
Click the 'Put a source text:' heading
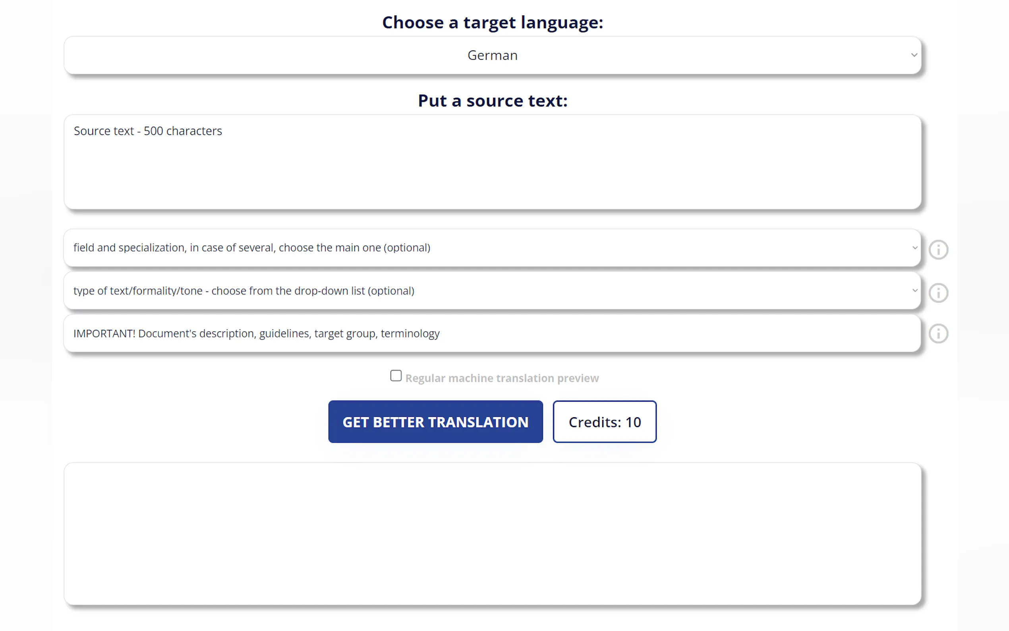tap(492, 101)
